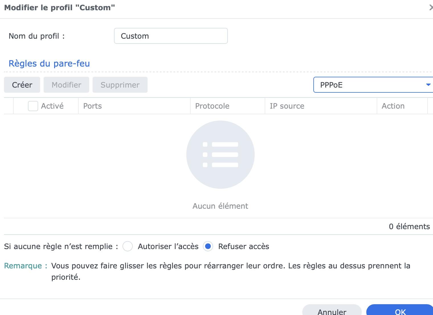The width and height of the screenshot is (433, 315).
Task: Select Refuser accès radio option
Action: [208, 246]
